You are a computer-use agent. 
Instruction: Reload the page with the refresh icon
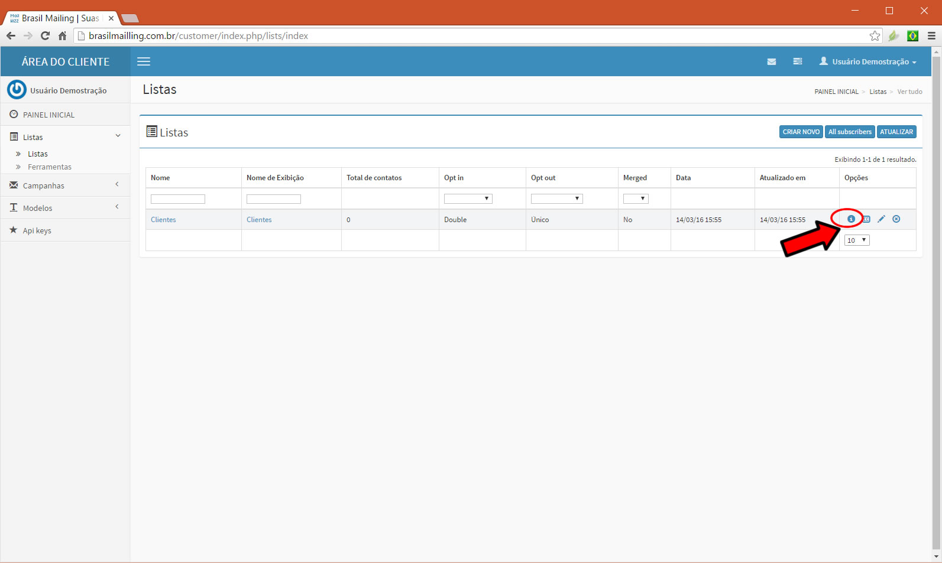coord(45,36)
